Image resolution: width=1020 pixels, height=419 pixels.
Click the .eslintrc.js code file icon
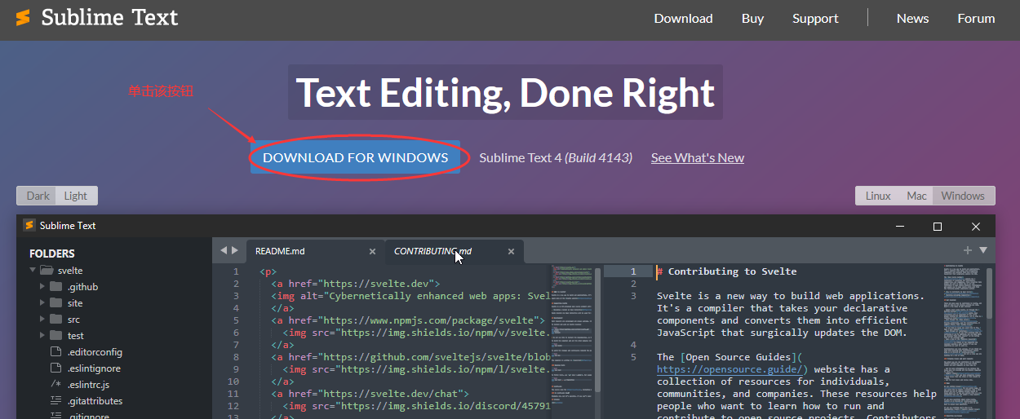[55, 385]
